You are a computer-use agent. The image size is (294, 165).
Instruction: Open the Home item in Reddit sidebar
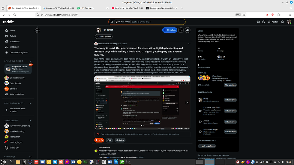coord(12,31)
